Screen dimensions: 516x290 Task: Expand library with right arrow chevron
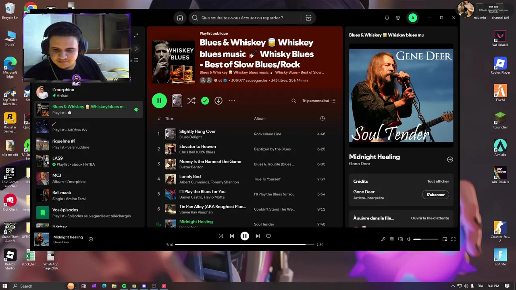pyautogui.click(x=136, y=49)
